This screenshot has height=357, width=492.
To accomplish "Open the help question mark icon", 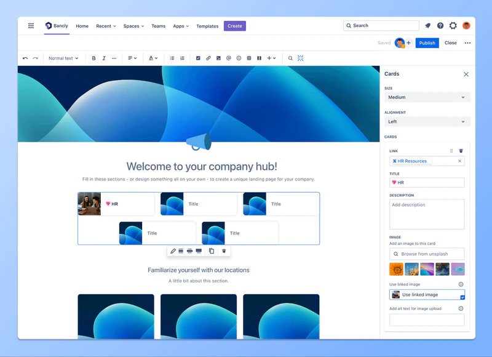I will [x=440, y=26].
